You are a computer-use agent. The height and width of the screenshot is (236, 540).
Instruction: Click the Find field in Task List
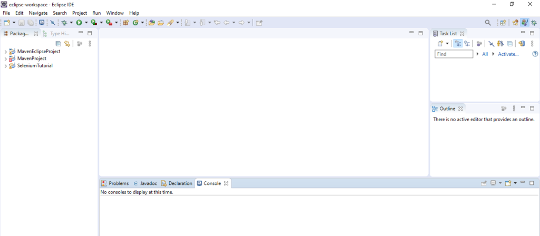tap(454, 54)
